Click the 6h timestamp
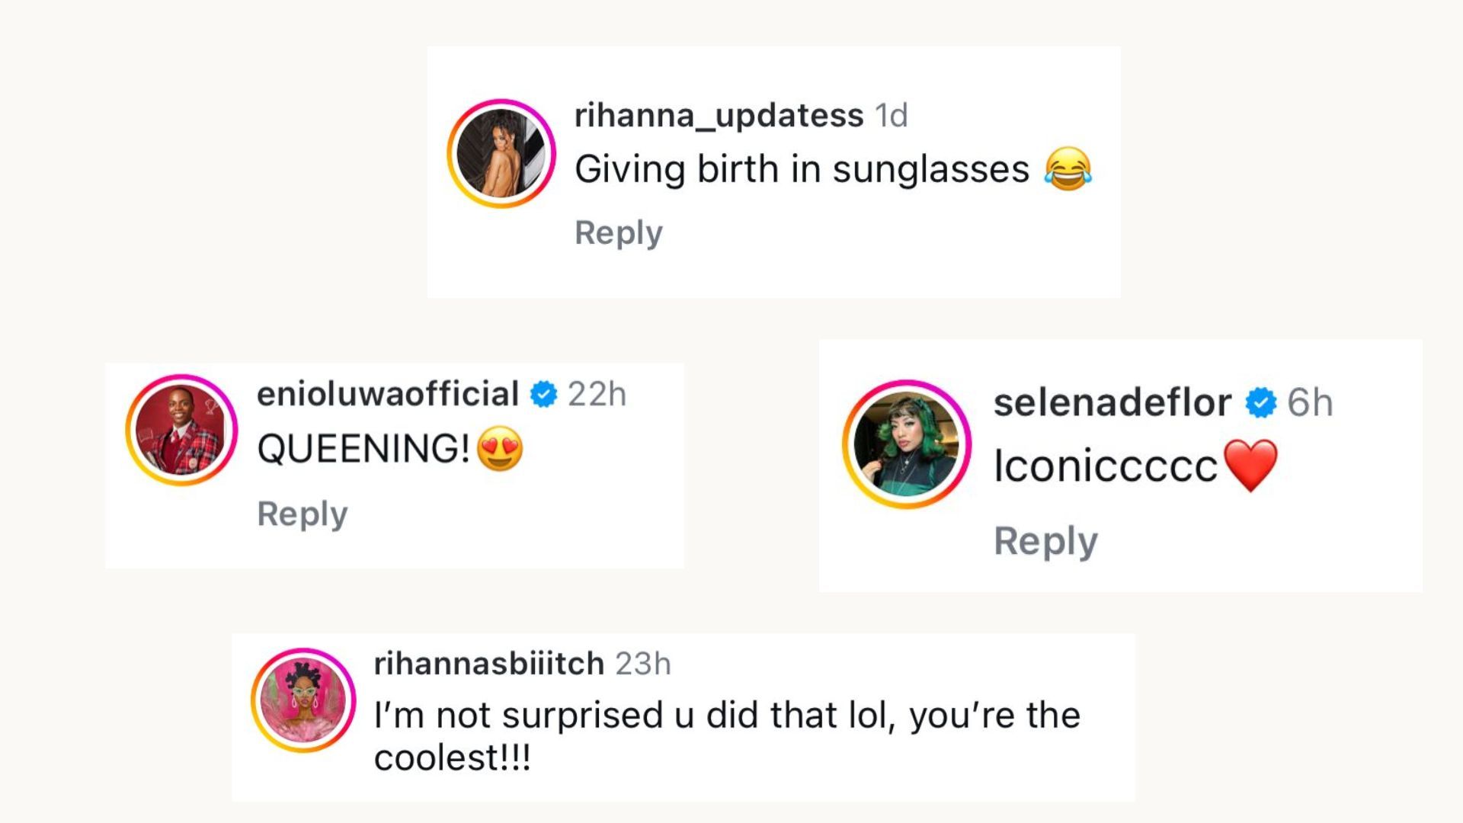Viewport: 1463px width, 823px height. coord(1310,402)
